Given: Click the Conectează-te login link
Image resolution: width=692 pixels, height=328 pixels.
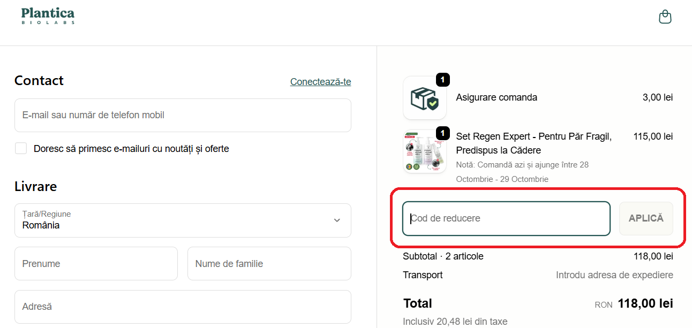Looking at the screenshot, I should pyautogui.click(x=320, y=81).
